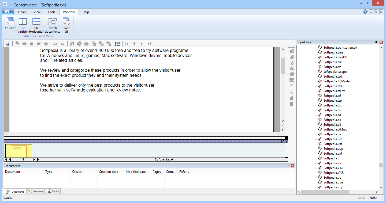
Task: Go to first page in viewer toolbar
Action: [127, 44]
